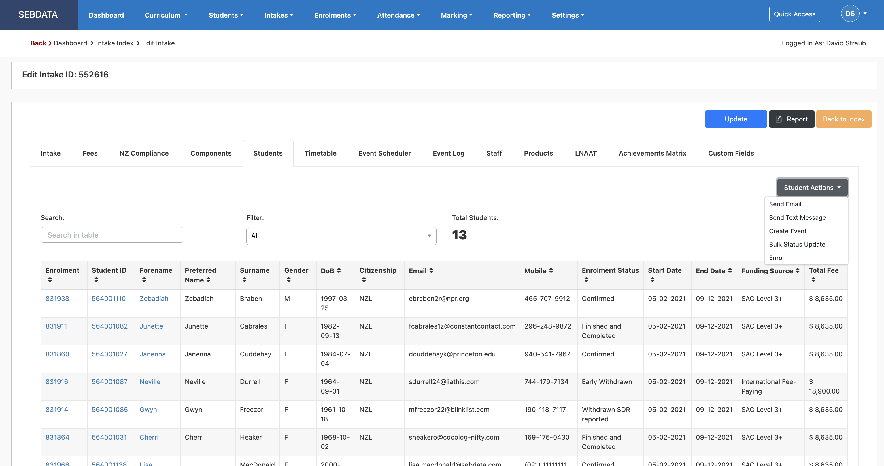The height and width of the screenshot is (466, 884).
Task: Switch to the Intake tab
Action: (x=50, y=153)
